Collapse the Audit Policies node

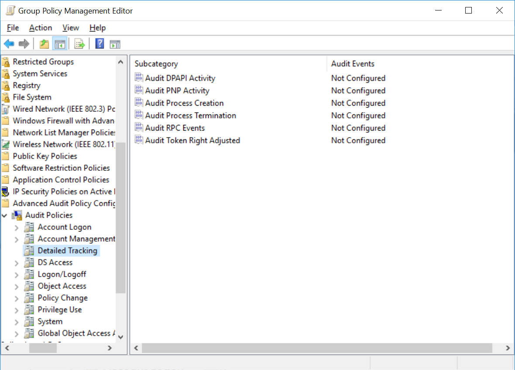(5, 215)
